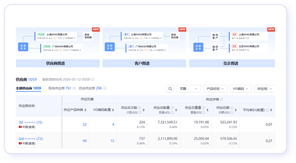The height and width of the screenshot is (163, 296).
Task: Click NEW badge on 供应商图谱 card
Action: coord(96,29)
